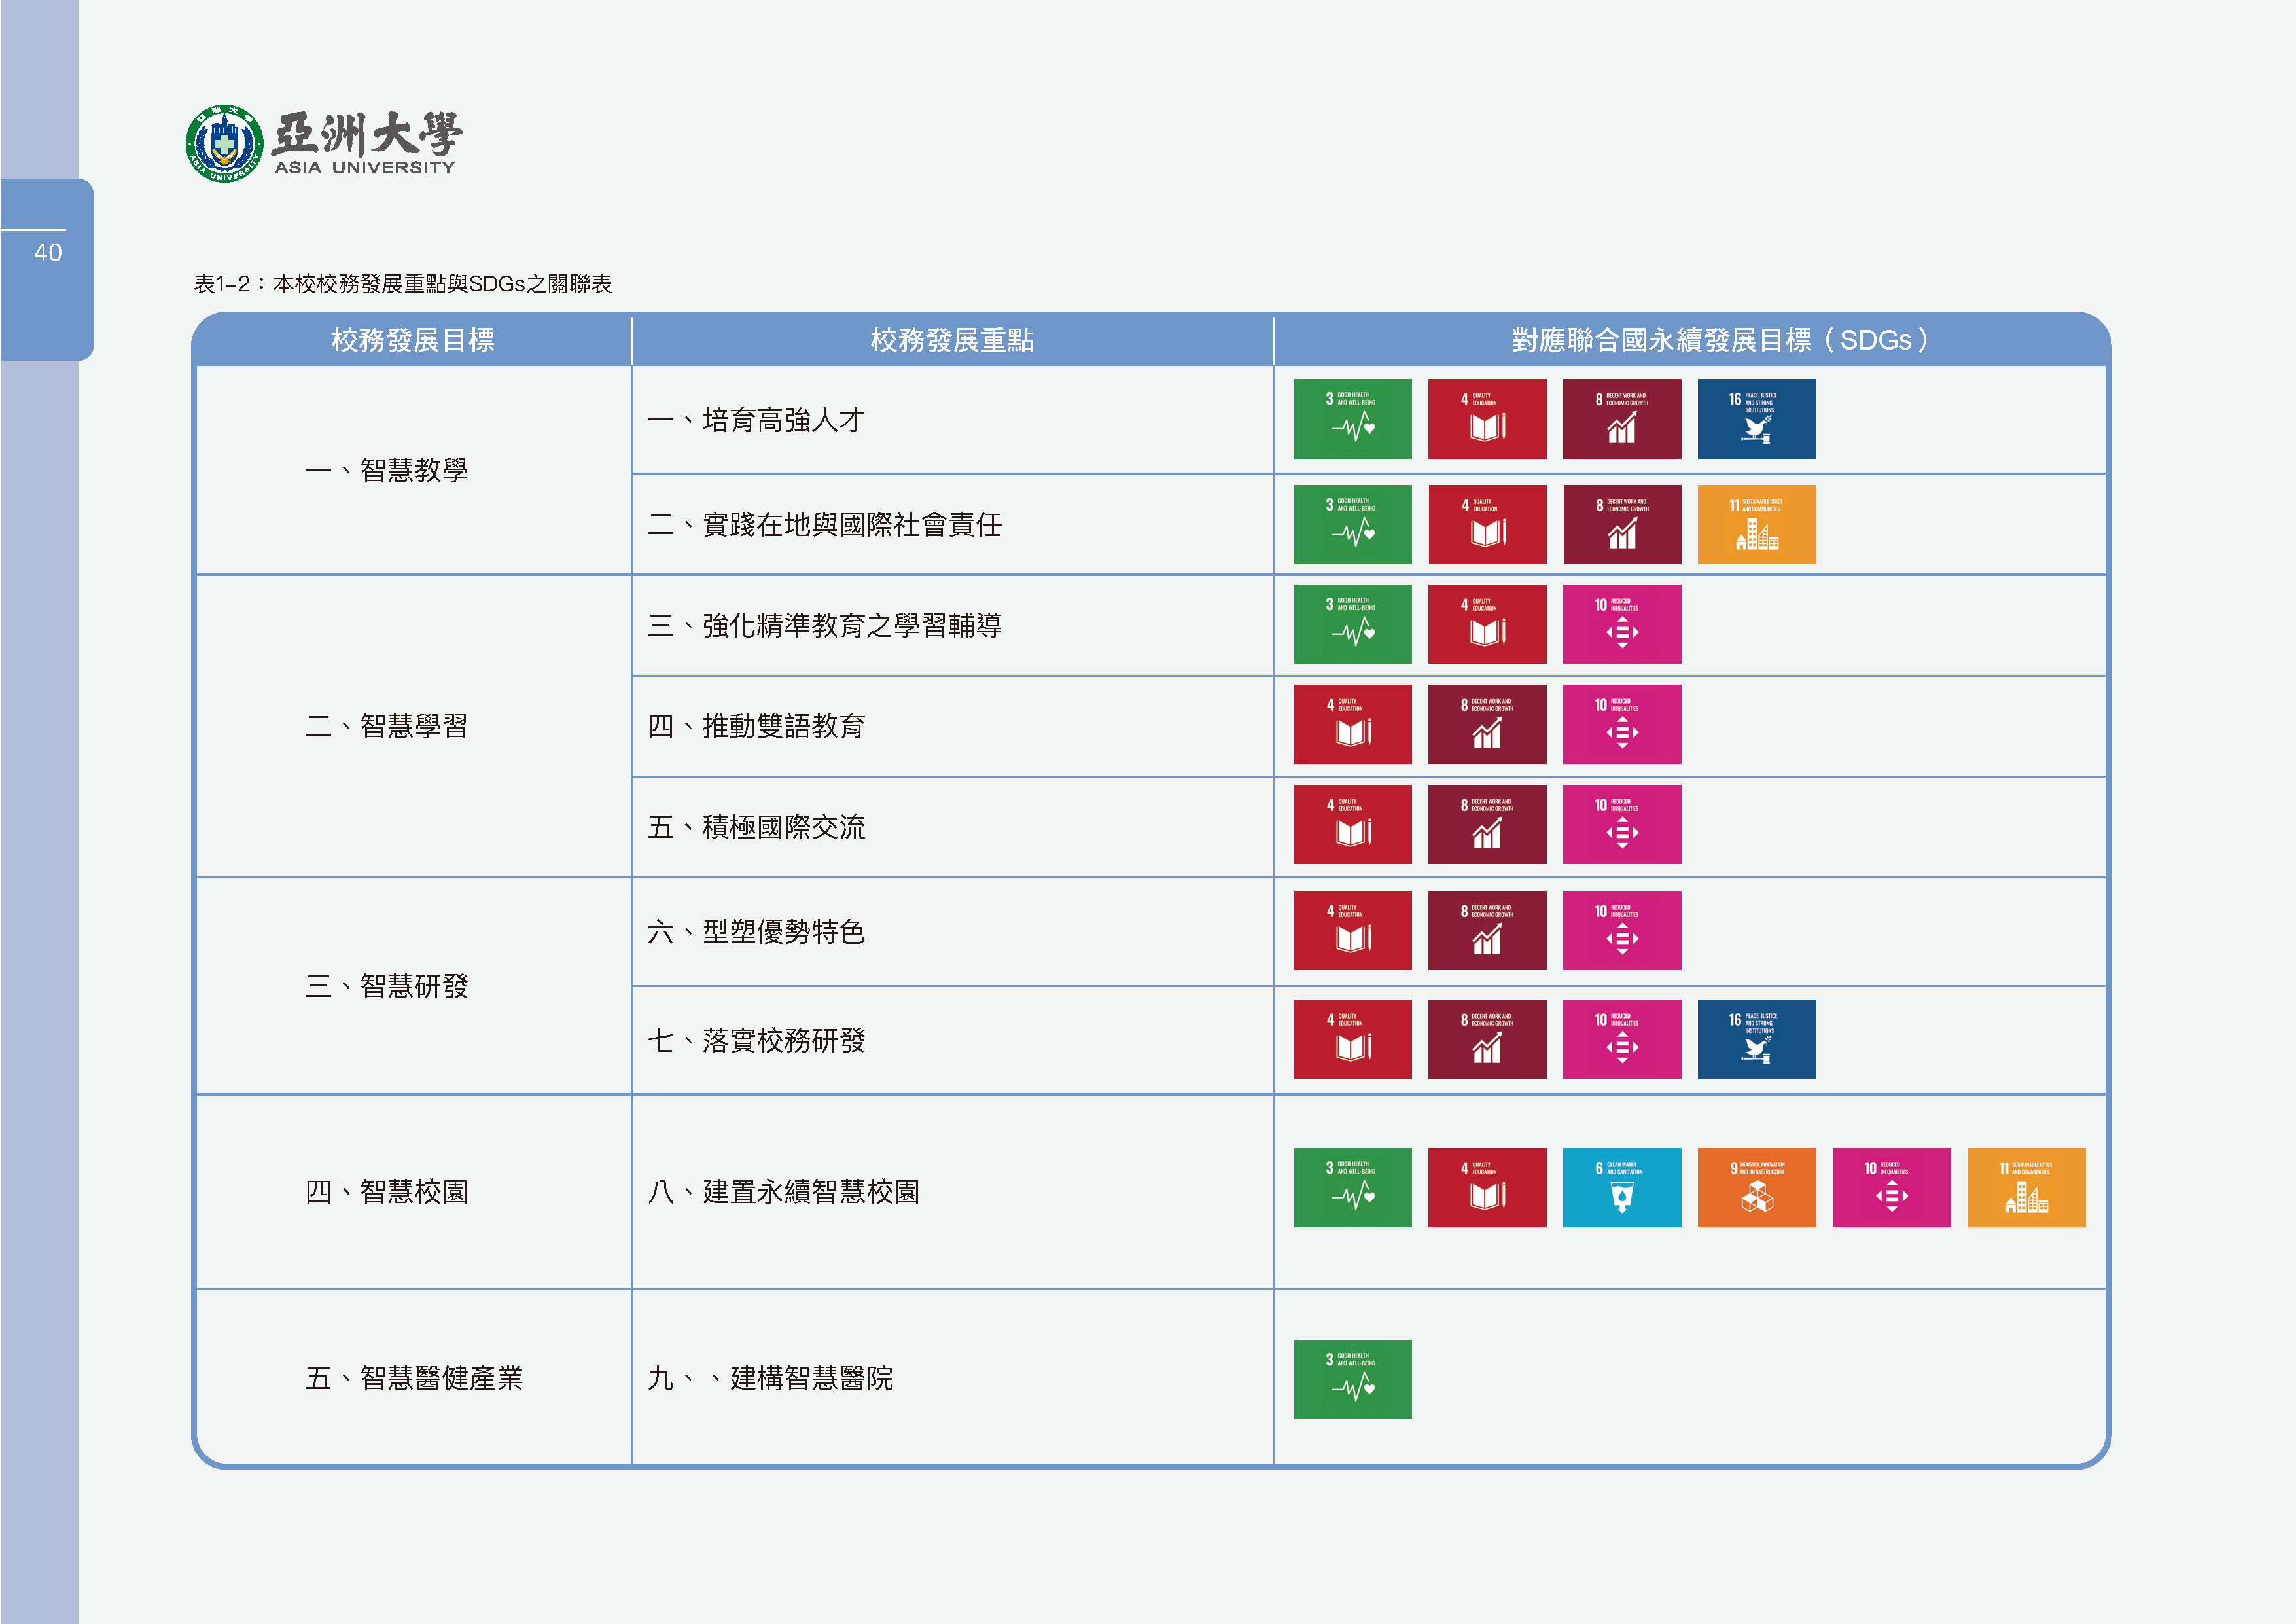Click SDG 8 icon in 型塑優勢特色 row
Viewport: 2296px width, 1624px height.
coord(1487,931)
